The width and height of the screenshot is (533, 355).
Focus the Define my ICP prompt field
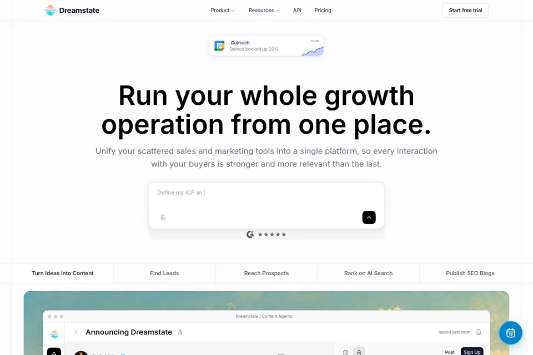[266, 205]
